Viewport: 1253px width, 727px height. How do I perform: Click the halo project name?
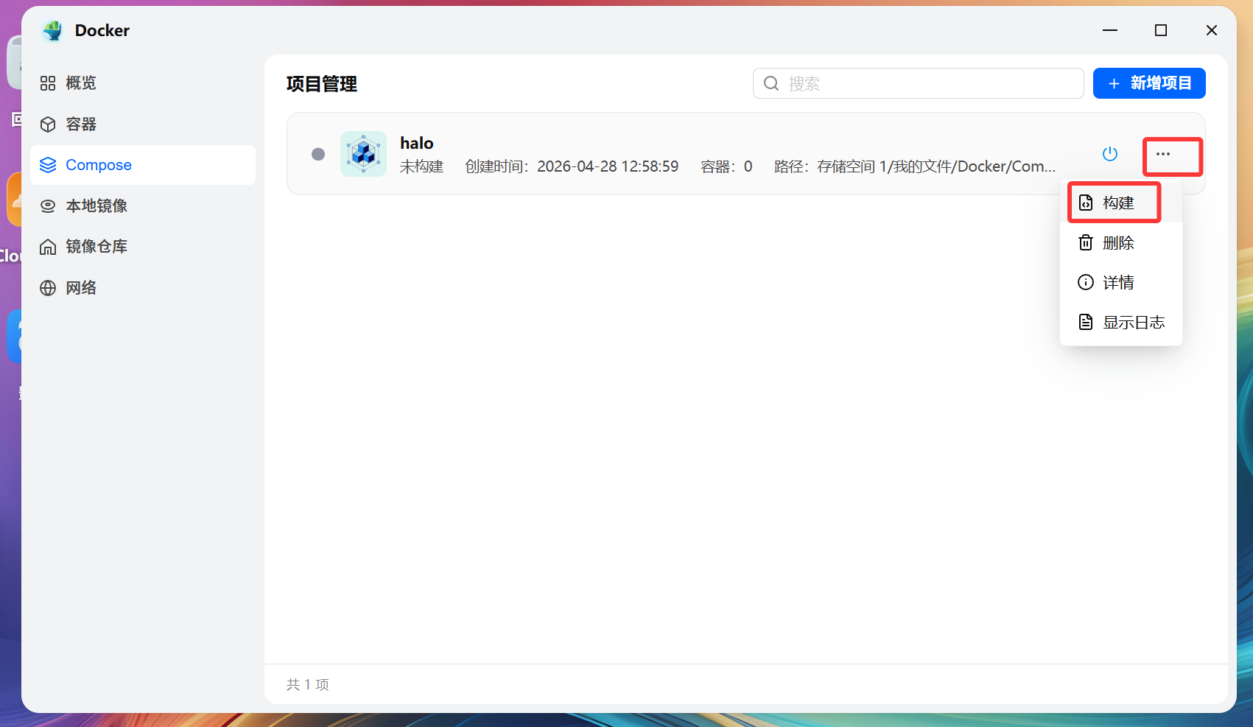(x=416, y=144)
